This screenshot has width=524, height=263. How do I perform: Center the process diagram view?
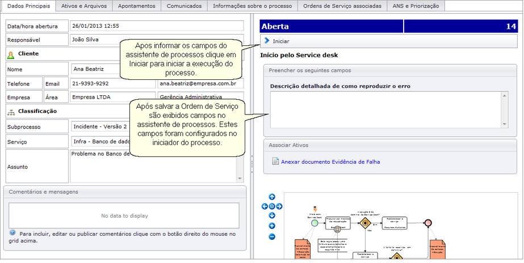pos(272,206)
